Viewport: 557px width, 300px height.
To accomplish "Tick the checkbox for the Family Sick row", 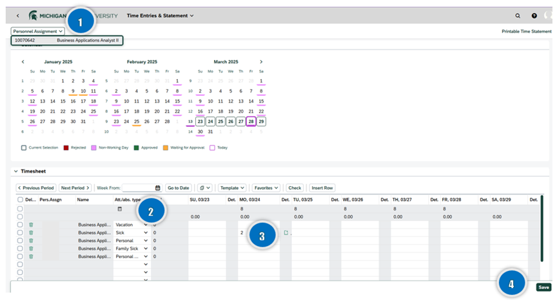I will pyautogui.click(x=20, y=248).
